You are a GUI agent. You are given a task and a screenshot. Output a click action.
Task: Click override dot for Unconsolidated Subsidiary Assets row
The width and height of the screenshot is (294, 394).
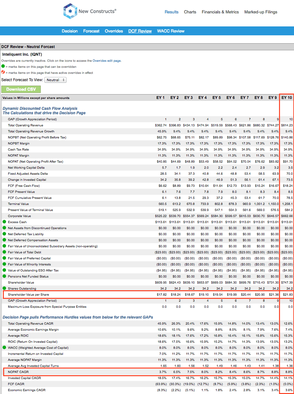pos(4,246)
